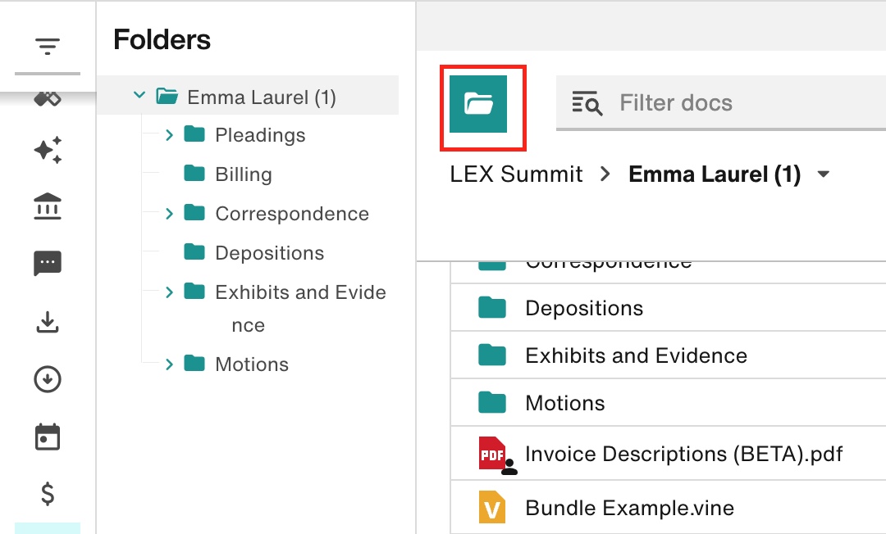The width and height of the screenshot is (886, 534).
Task: Click LEX Summit in the breadcrumb
Action: [x=516, y=174]
